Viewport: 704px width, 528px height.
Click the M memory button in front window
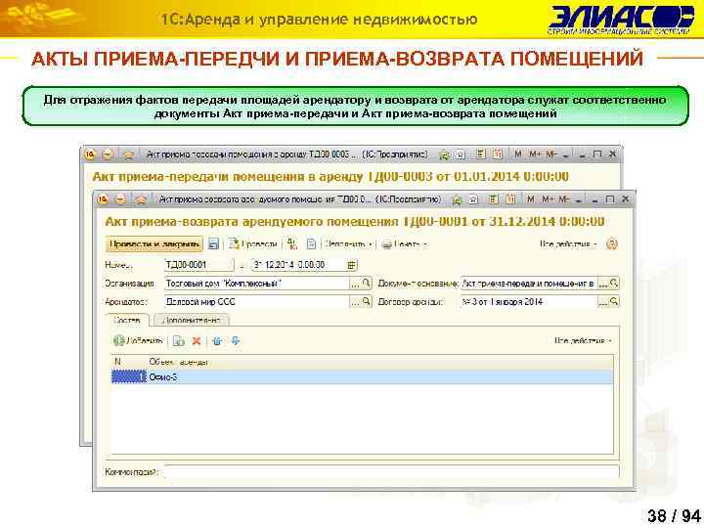(x=531, y=198)
